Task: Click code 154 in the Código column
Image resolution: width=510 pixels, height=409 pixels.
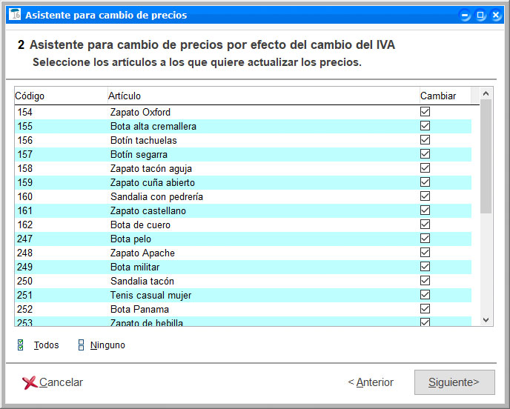Action: point(24,112)
